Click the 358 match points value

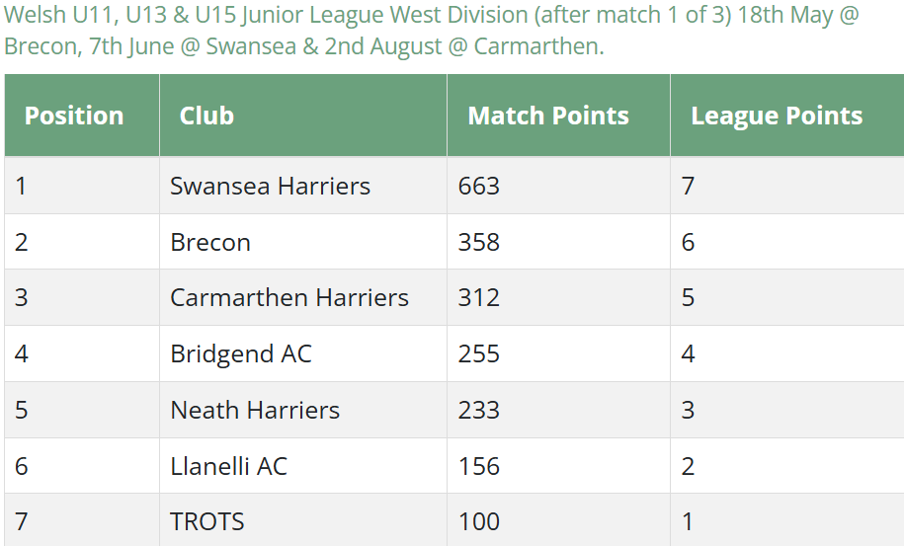pyautogui.click(x=479, y=242)
